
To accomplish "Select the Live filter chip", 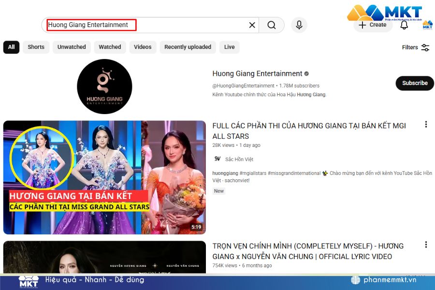I will pyautogui.click(x=230, y=47).
